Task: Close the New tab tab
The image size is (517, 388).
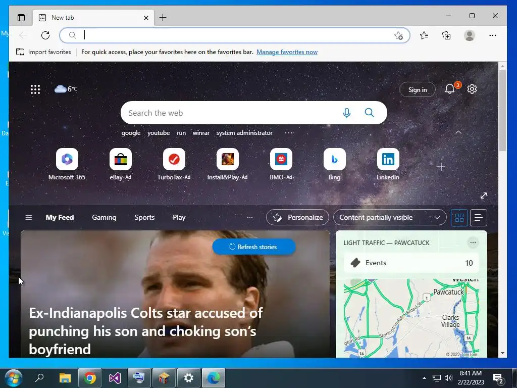Action: (x=146, y=18)
